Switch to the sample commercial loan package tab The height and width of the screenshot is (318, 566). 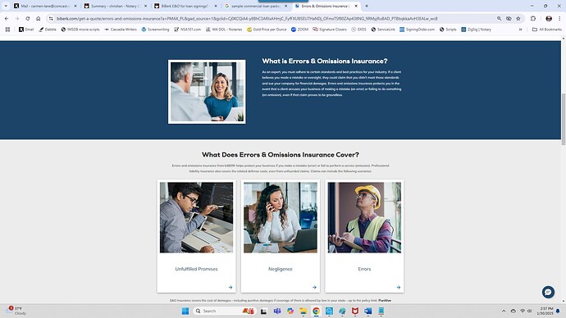coord(256,6)
